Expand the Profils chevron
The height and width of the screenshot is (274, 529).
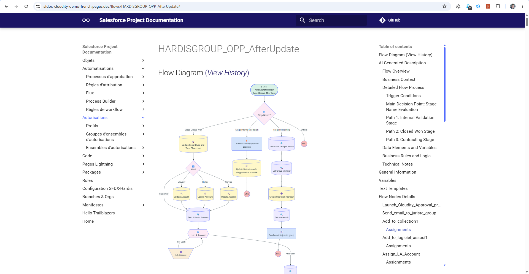click(x=143, y=126)
